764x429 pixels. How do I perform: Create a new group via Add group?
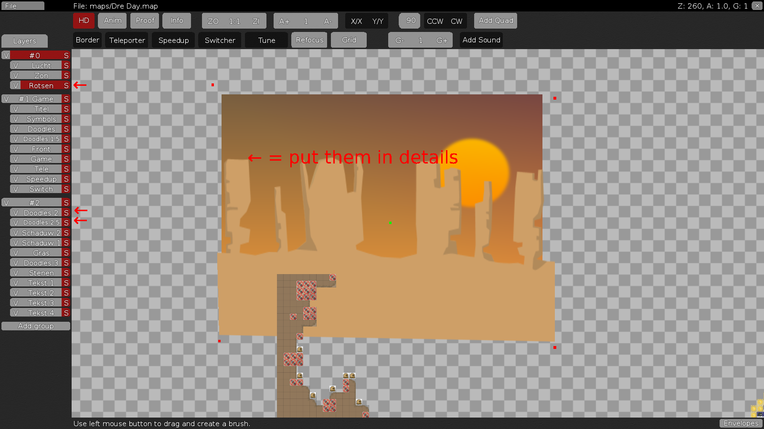[36, 326]
